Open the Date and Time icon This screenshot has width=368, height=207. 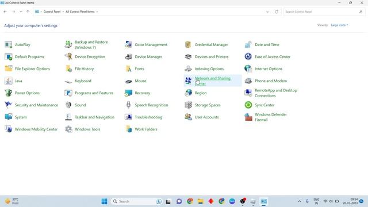[248, 45]
